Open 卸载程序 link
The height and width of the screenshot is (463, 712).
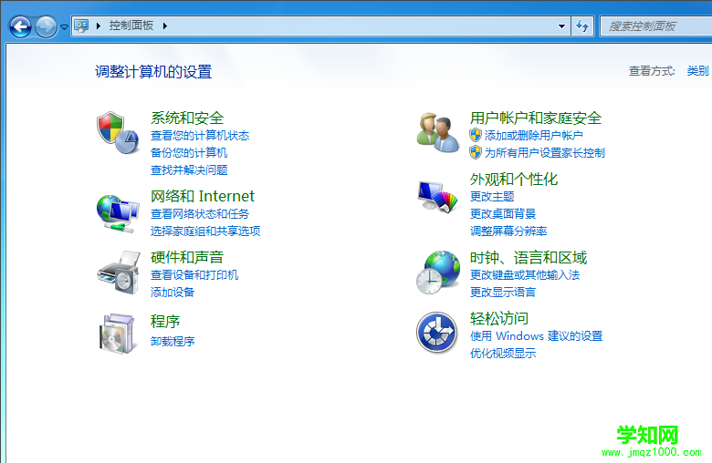173,341
